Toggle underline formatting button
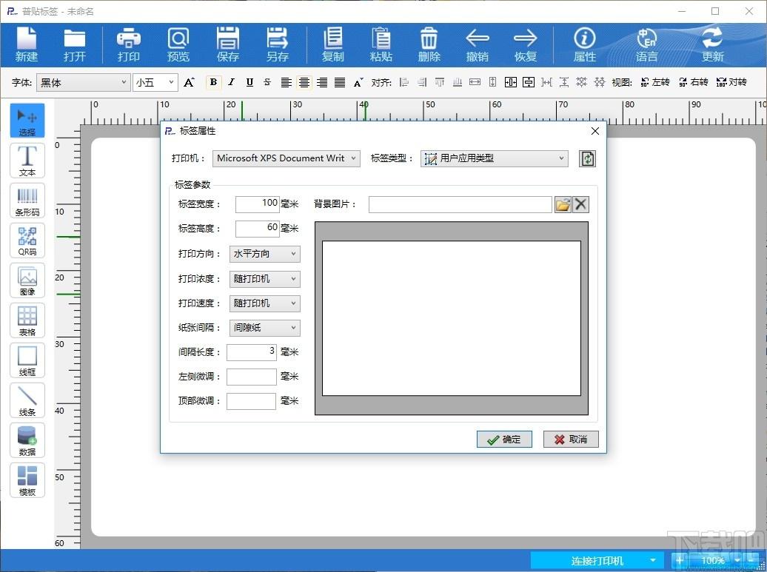 click(x=249, y=83)
